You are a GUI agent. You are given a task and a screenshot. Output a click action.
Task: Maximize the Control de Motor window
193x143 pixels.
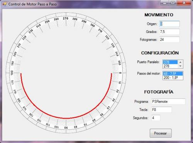[173, 3]
